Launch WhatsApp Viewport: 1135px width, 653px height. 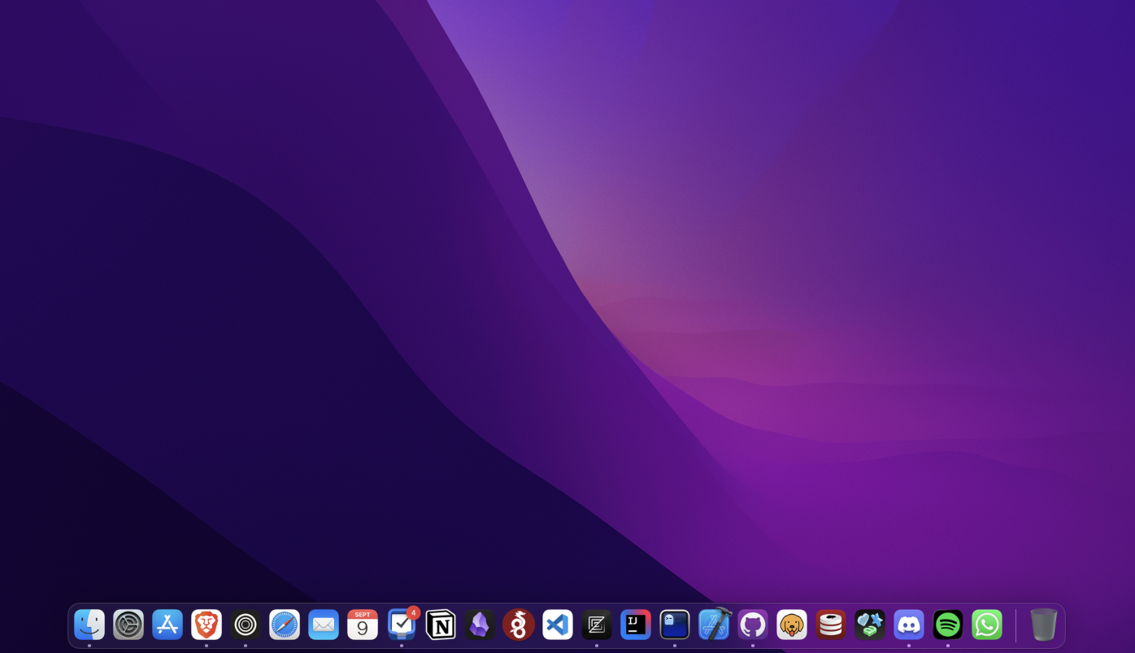coord(987,625)
